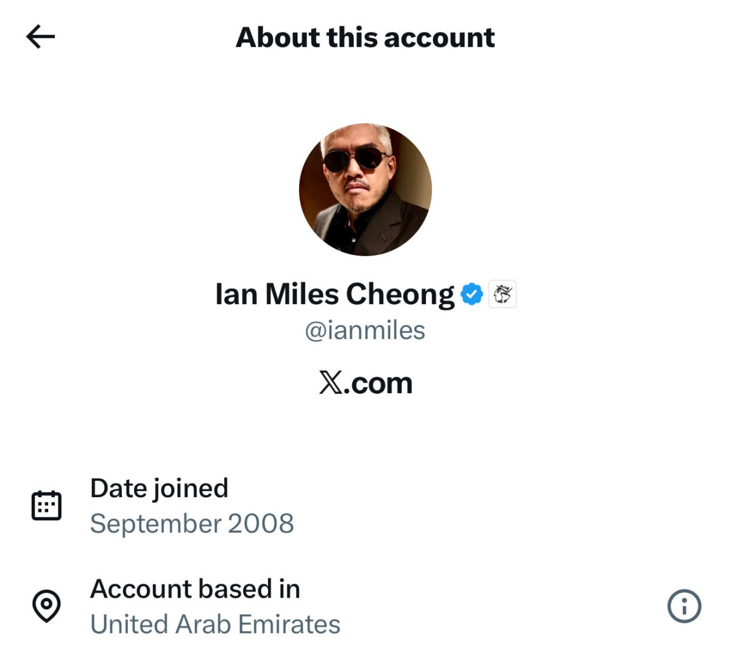Select the United Arab Emirates location text
This screenshot has height=667, width=731.
click(x=215, y=623)
